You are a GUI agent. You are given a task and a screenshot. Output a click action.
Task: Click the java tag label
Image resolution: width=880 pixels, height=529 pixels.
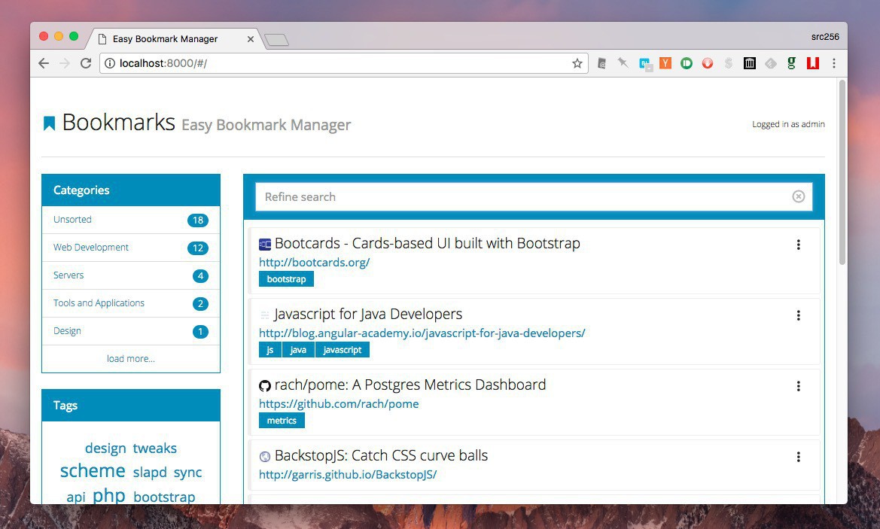298,349
